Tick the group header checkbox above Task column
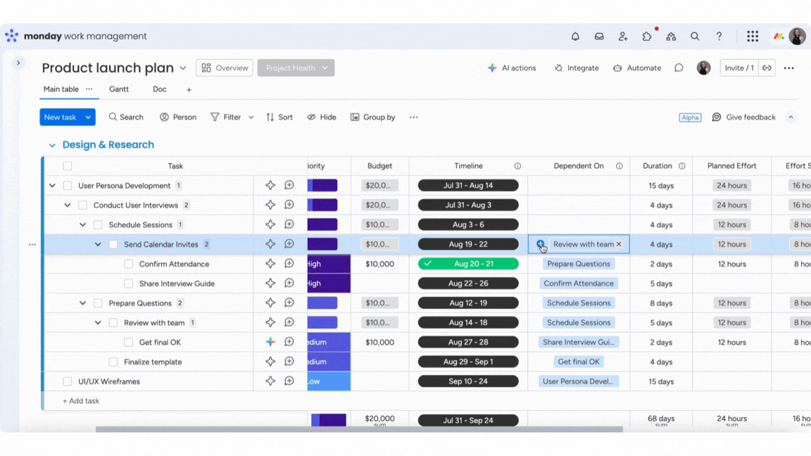811x456 pixels. tap(67, 165)
